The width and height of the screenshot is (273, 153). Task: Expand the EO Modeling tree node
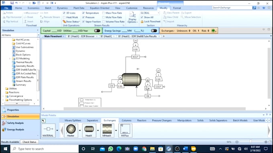click(10, 59)
